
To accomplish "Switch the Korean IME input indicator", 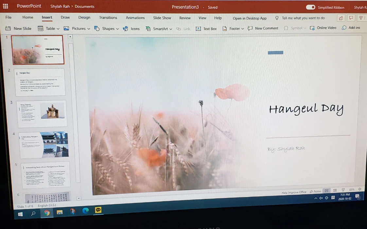I will point(333,198).
